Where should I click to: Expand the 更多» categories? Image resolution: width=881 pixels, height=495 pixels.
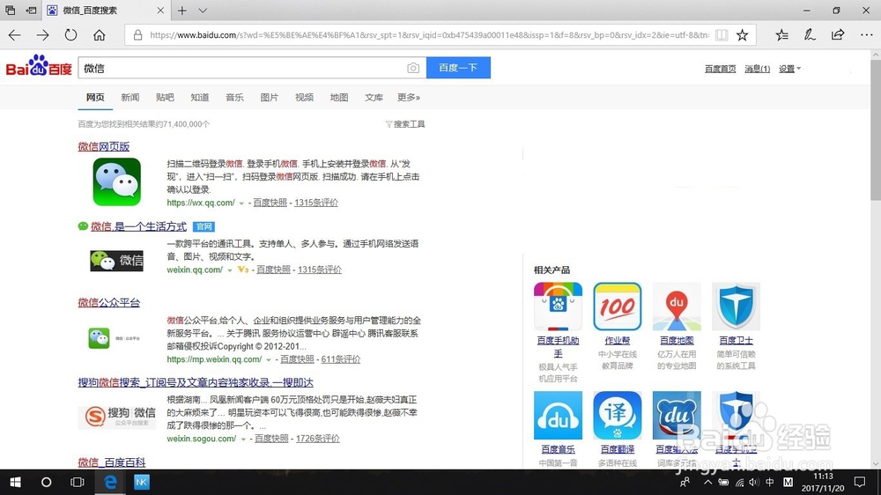pyautogui.click(x=409, y=97)
